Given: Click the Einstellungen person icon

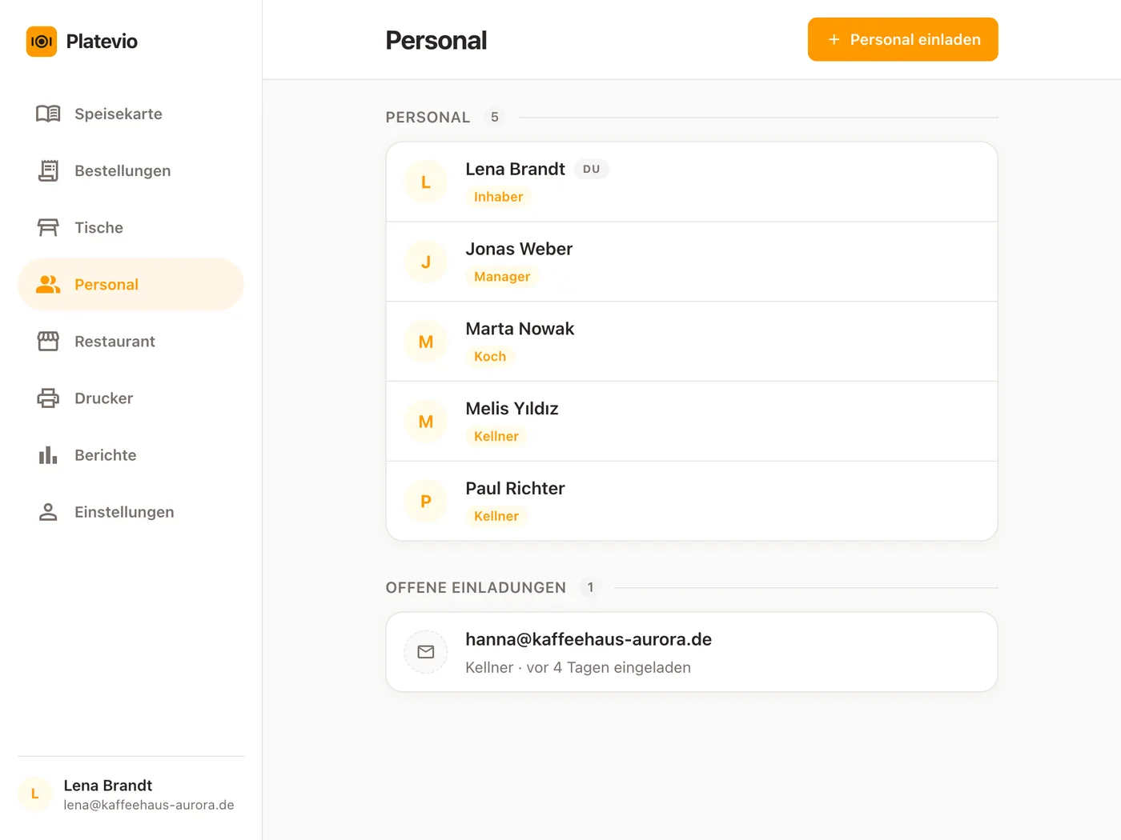Looking at the screenshot, I should click(x=48, y=511).
